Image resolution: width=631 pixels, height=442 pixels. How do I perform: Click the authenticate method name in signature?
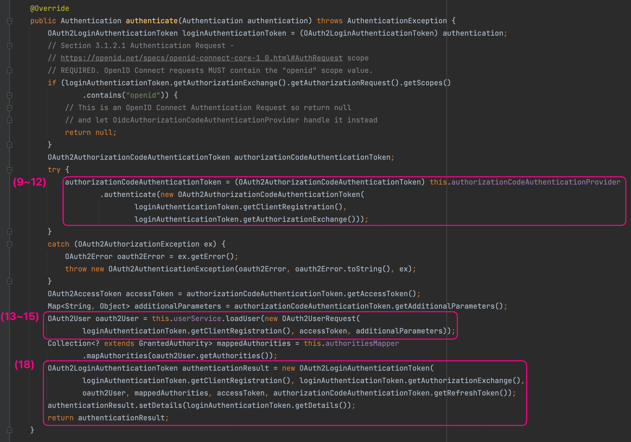point(152,21)
